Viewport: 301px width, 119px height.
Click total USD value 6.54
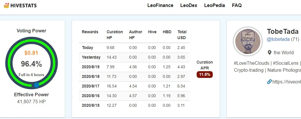pyautogui.click(x=181, y=86)
